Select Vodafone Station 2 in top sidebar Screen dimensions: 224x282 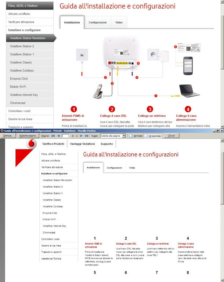coord(30,46)
